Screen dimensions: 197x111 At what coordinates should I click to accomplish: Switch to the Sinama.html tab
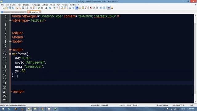34,12
